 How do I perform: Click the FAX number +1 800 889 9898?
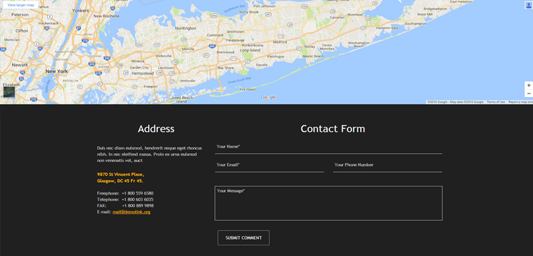(137, 206)
